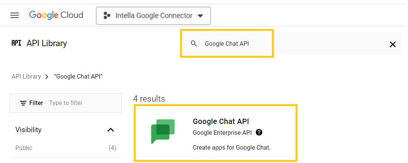Click the API Library page heading
The height and width of the screenshot is (163, 408).
[x=47, y=43]
